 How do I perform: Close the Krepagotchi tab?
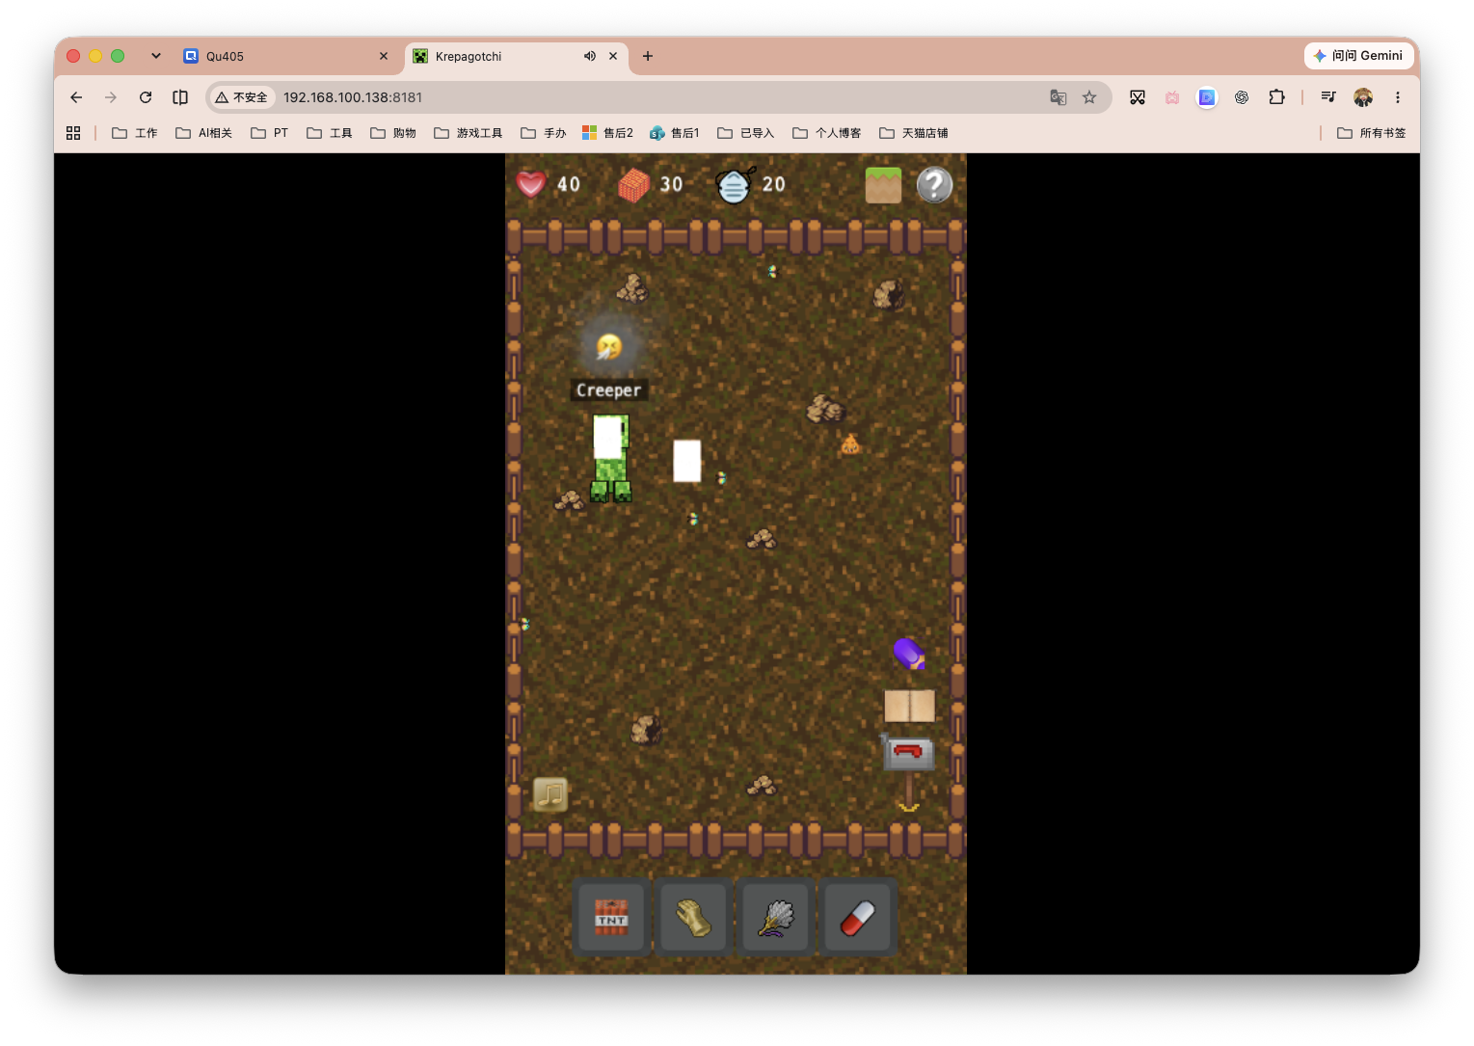click(x=613, y=56)
